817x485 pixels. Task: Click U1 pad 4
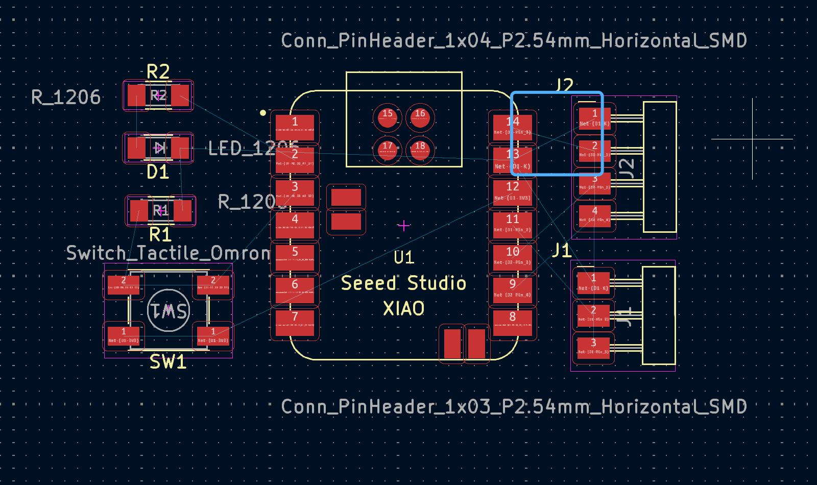pos(295,225)
